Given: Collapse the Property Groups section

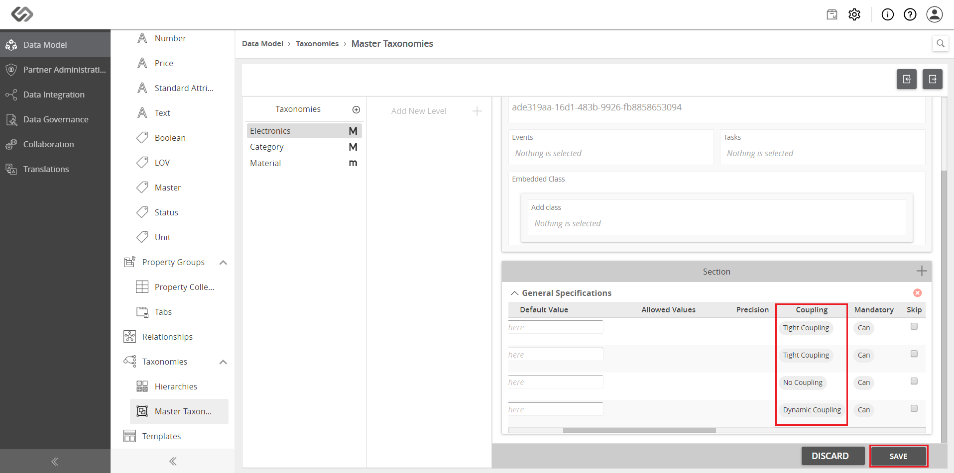Looking at the screenshot, I should click(223, 263).
